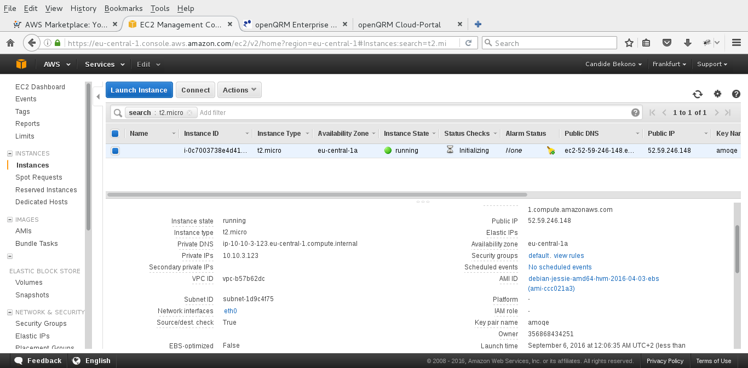Go back with the browser back arrow
Image resolution: width=748 pixels, height=368 pixels.
(x=32, y=43)
